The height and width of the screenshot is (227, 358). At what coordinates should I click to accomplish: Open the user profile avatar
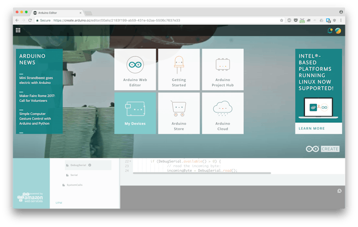(338, 30)
